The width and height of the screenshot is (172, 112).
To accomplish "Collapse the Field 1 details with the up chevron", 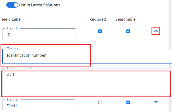I will 156,31.
